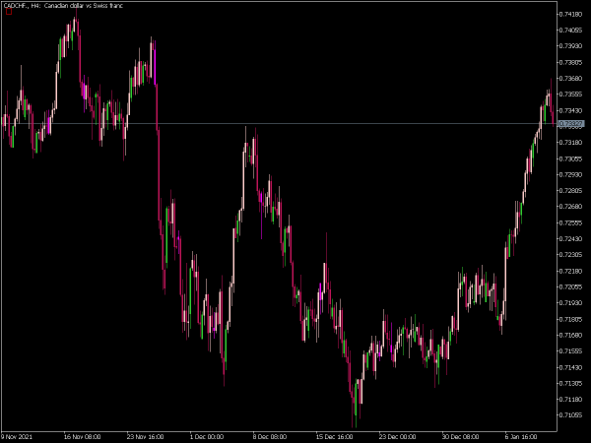Click the 0.72680 price axis label

(x=570, y=207)
